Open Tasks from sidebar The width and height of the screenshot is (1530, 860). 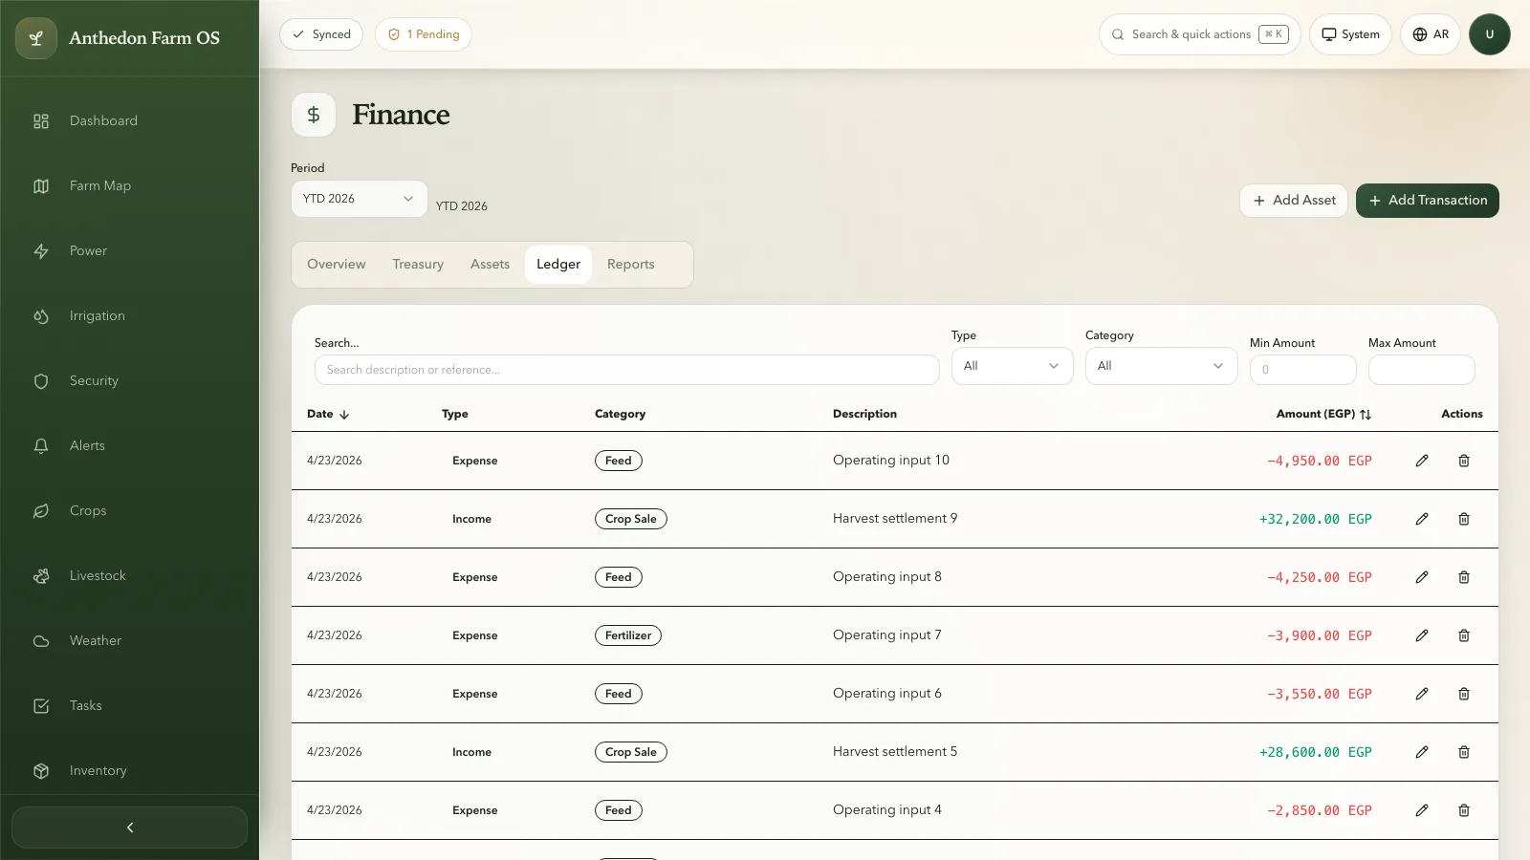point(129,705)
